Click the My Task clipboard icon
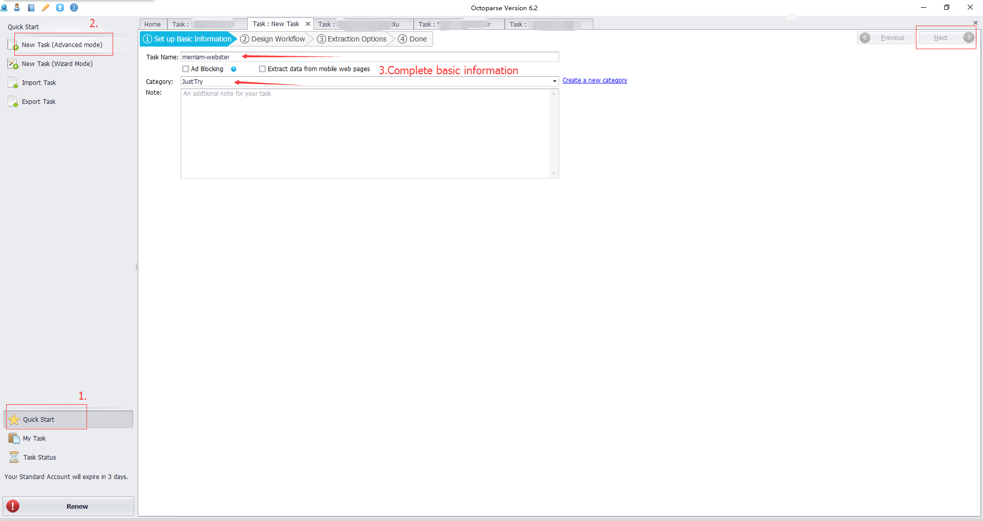 [x=14, y=439]
